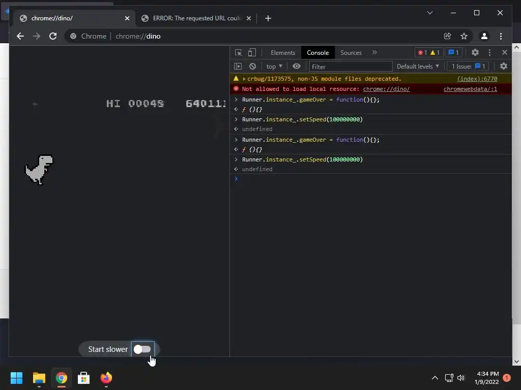Open the Chrome profile avatar
521x390 pixels.
[484, 36]
